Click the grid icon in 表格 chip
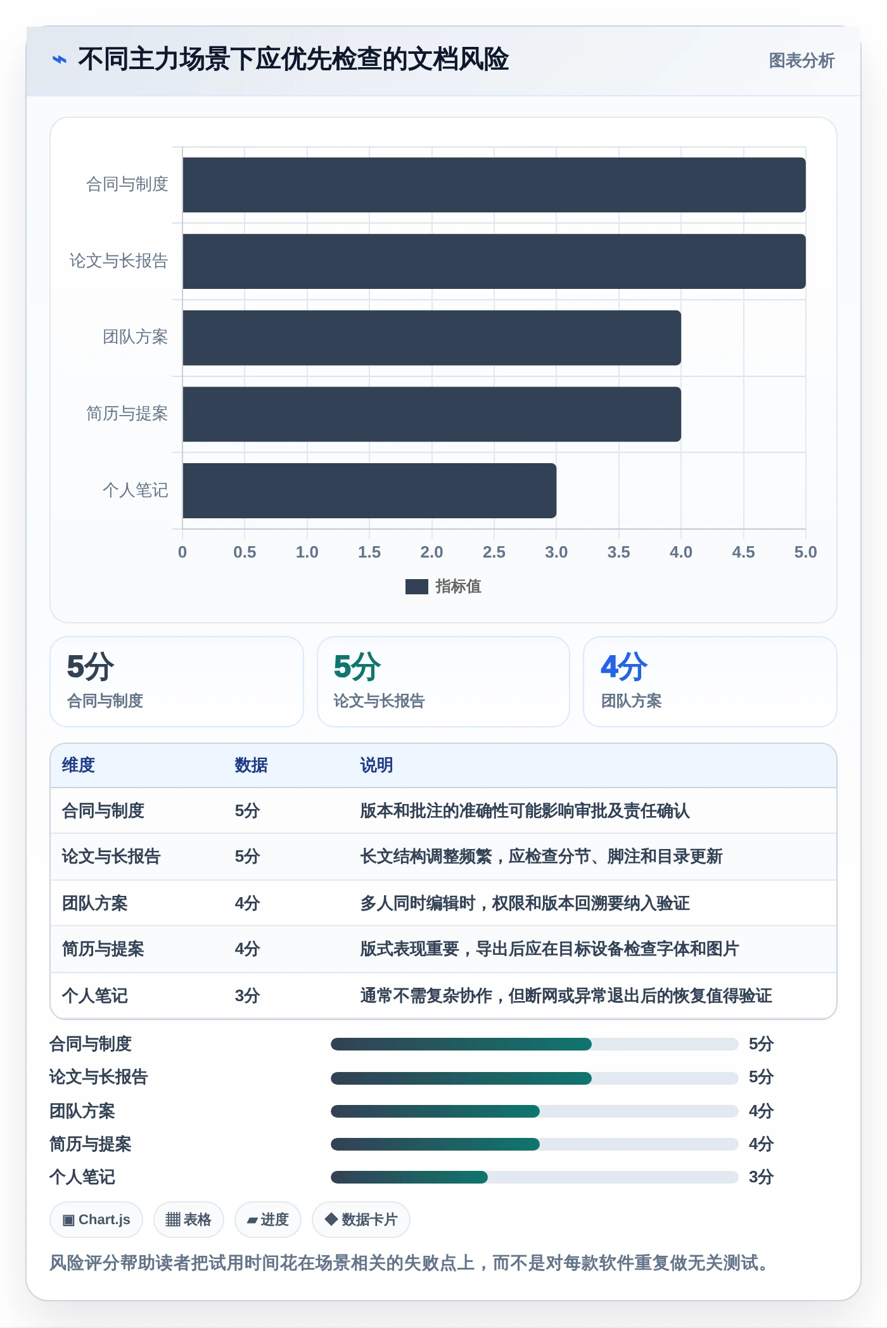Image resolution: width=887 pixels, height=1328 pixels. pyautogui.click(x=173, y=1220)
